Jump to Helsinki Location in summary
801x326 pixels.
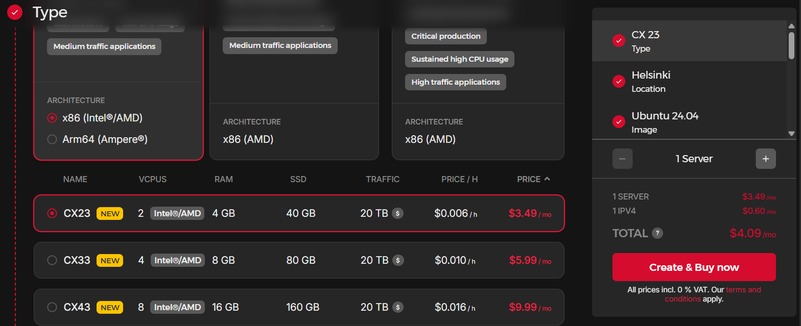click(x=689, y=82)
